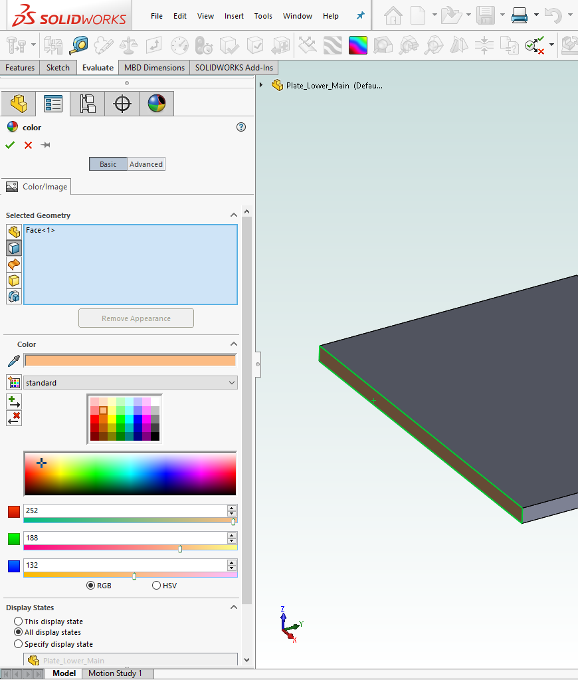Viewport: 578px width, 680px height.
Task: Adjust the green value slider handle
Action: pyautogui.click(x=180, y=548)
